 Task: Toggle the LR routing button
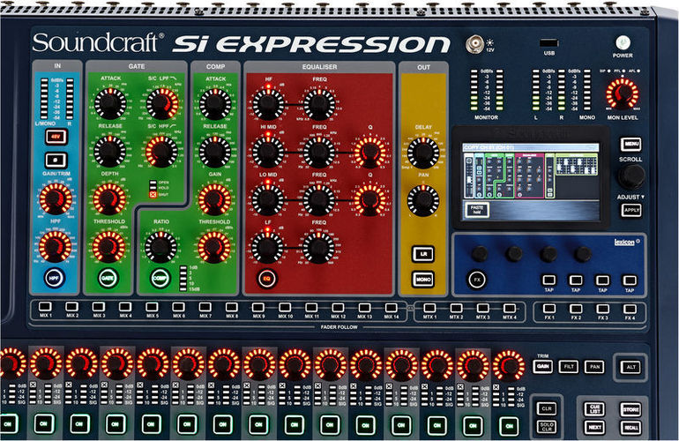(423, 254)
